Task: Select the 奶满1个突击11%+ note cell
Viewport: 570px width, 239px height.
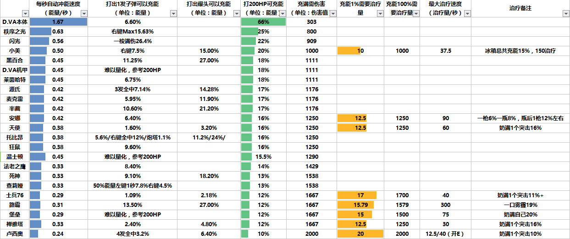Action: tap(520, 195)
